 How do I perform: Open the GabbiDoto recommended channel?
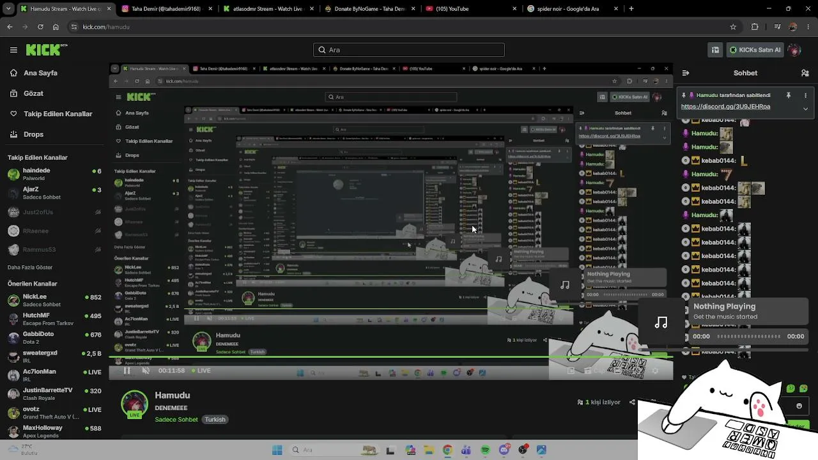point(54,337)
